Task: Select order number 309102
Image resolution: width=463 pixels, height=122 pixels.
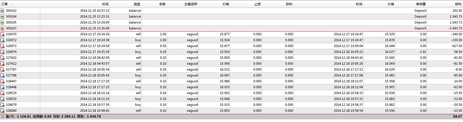Action: click(11, 11)
